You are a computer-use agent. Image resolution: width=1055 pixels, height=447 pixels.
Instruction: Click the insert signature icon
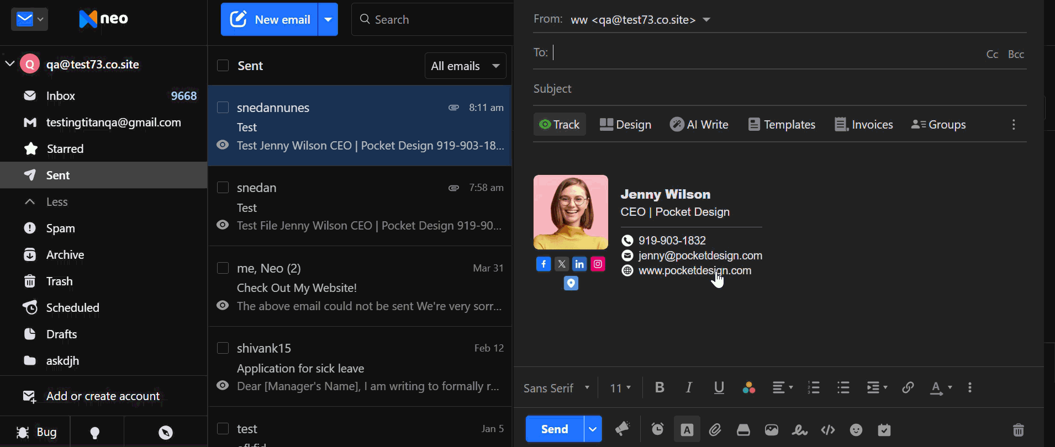799,429
